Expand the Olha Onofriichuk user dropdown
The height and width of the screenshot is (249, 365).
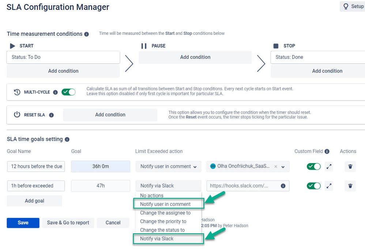tap(283, 167)
